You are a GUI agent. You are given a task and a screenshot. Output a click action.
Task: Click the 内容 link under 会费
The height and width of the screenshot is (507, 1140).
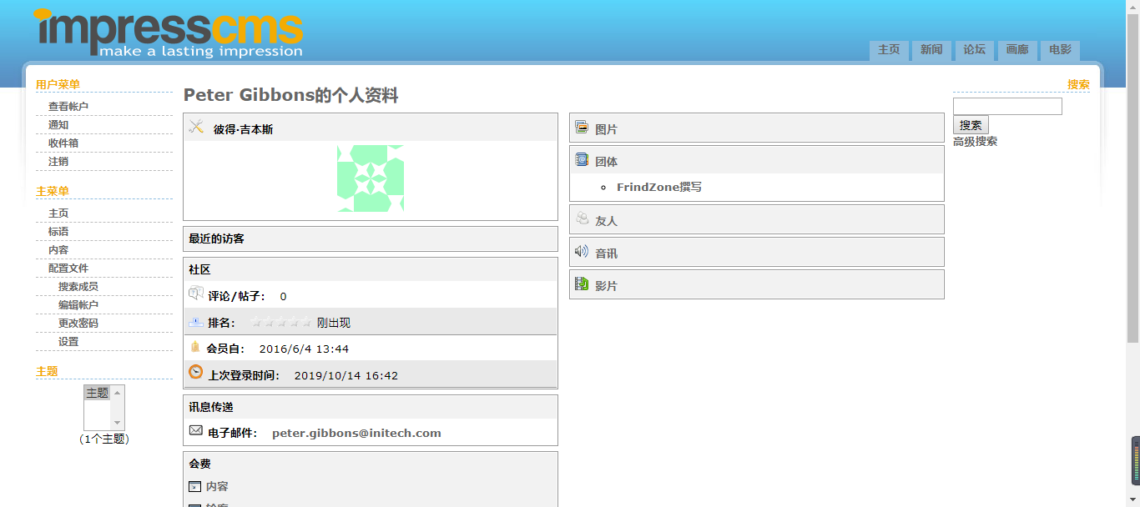coord(217,486)
